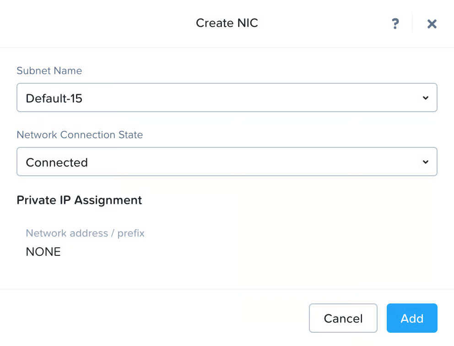The height and width of the screenshot is (346, 454).
Task: Click the Private IP Assignment heading
Action: pos(79,200)
